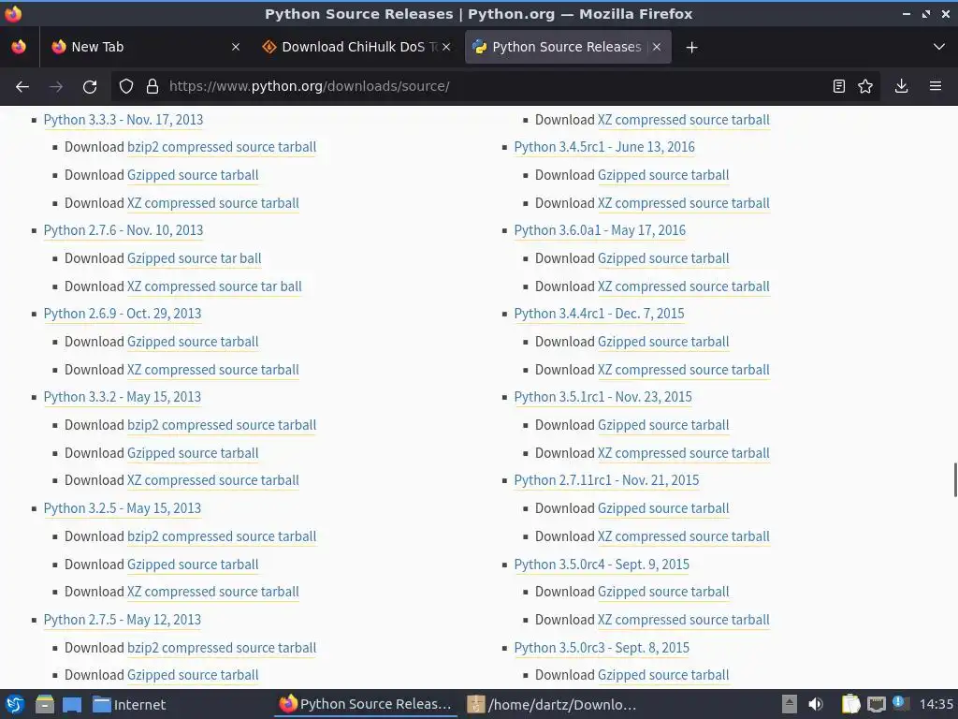Image resolution: width=958 pixels, height=719 pixels.
Task: Reload the current page
Action: click(90, 86)
